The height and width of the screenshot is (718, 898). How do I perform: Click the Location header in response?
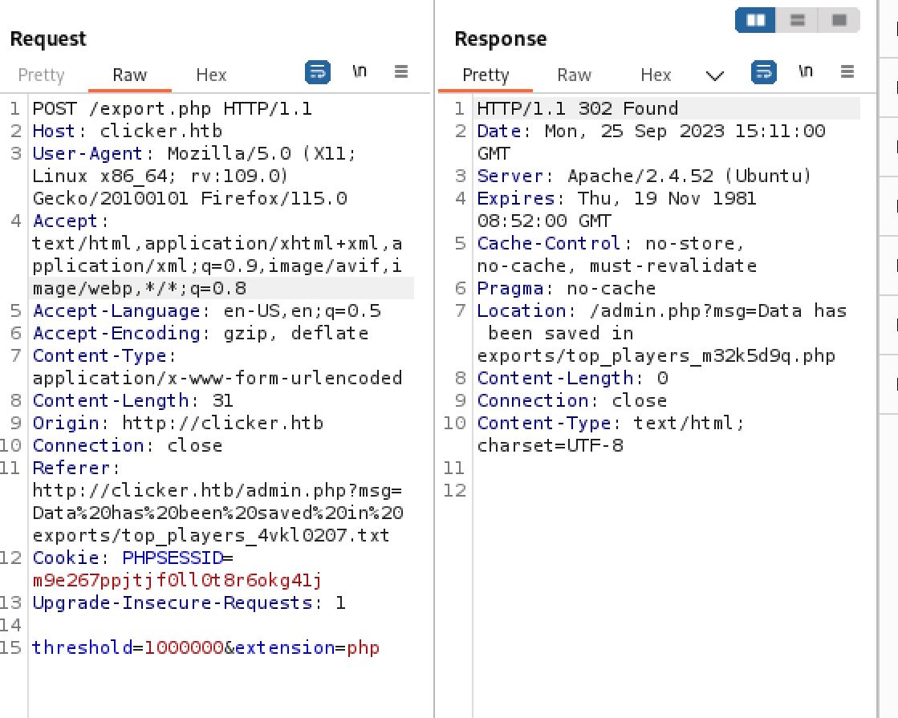522,310
